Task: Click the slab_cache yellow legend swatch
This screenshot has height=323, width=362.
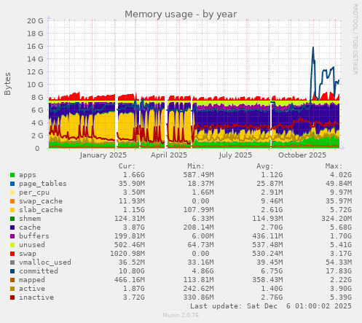Action: pos(12,210)
